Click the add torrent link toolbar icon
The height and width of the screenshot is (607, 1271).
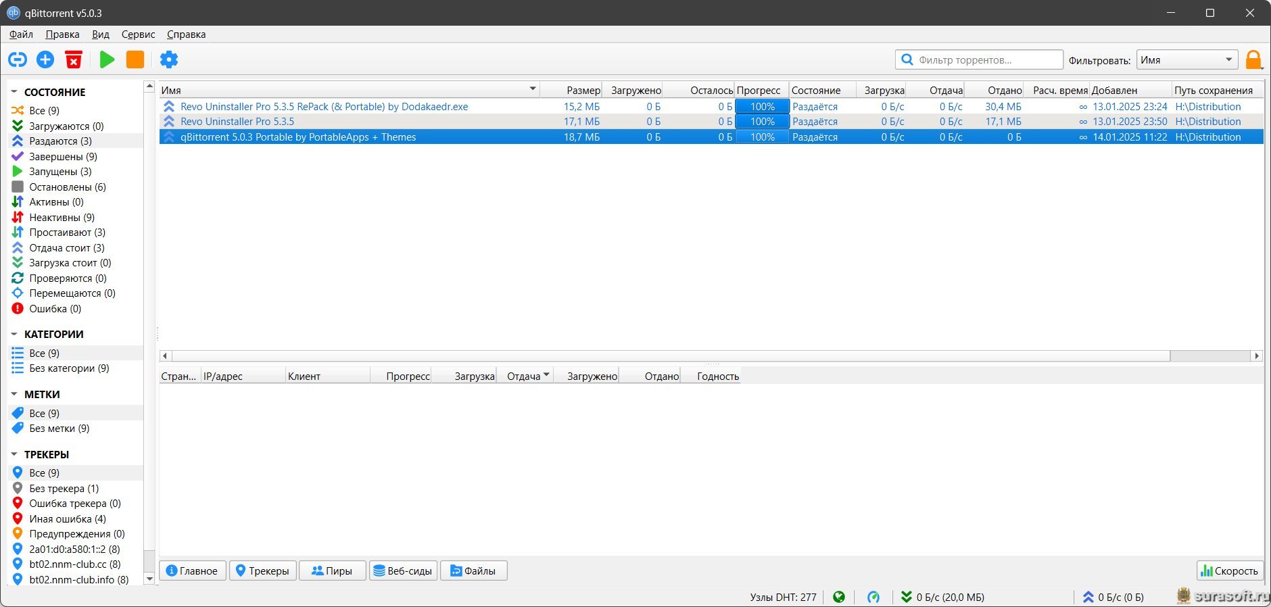click(18, 59)
